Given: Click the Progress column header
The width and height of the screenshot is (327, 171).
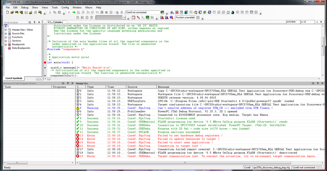Looking at the screenshot, I should [63, 87].
